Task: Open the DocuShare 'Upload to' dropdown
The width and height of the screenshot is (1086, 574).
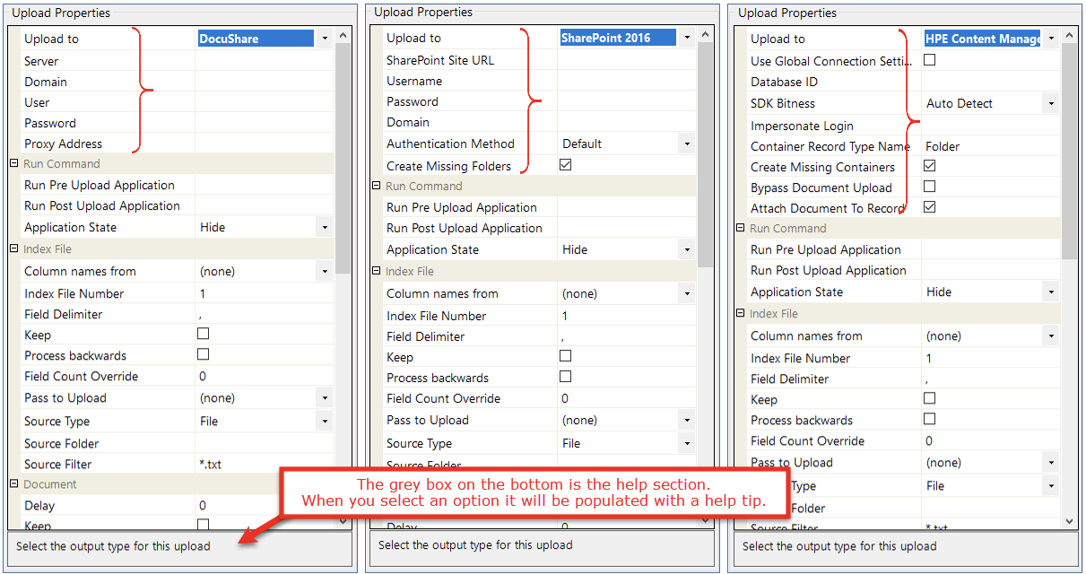Action: (324, 39)
